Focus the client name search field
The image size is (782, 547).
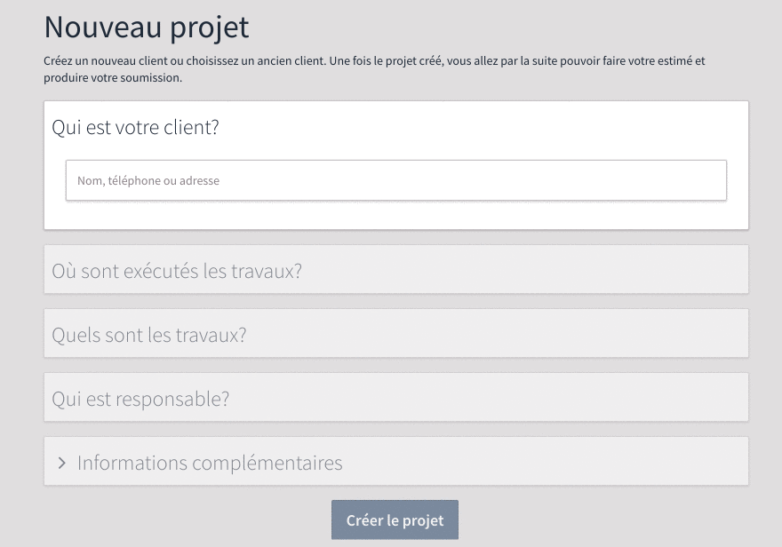click(395, 180)
